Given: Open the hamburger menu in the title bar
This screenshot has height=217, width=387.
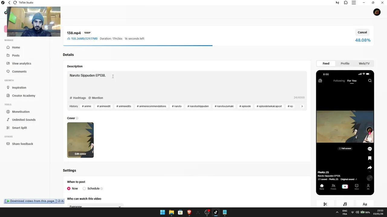Looking at the screenshot, I should pyautogui.click(x=354, y=3).
